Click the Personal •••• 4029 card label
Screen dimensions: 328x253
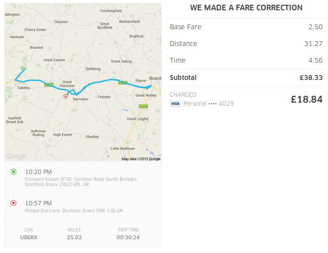pos(208,104)
